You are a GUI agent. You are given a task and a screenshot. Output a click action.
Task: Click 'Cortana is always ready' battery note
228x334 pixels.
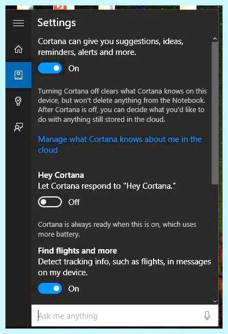(x=117, y=230)
